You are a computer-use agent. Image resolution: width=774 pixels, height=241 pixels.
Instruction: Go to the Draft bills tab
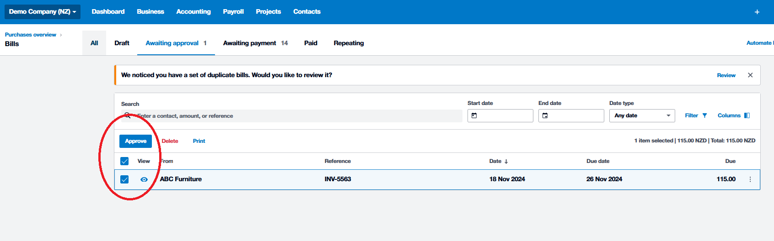click(x=122, y=43)
